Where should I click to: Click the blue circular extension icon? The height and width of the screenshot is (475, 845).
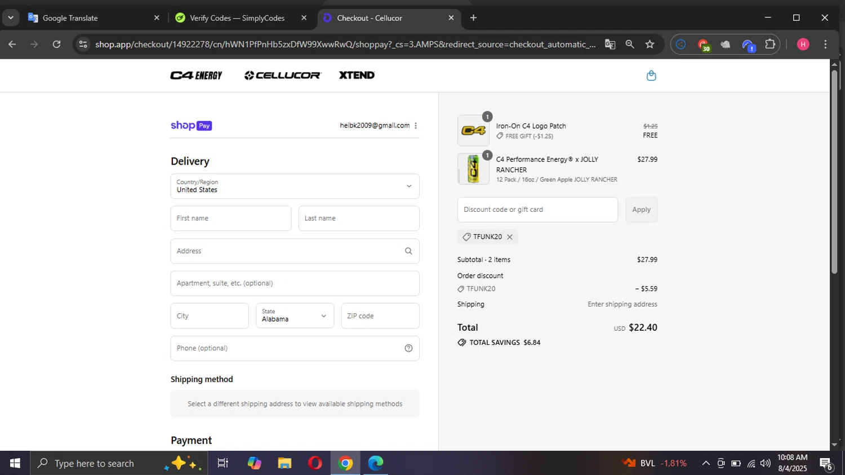[x=681, y=45]
